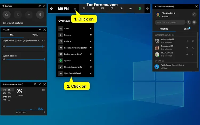
Task: Click the Looking for Group binoculars icon in top bar
Action: click(x=121, y=9)
